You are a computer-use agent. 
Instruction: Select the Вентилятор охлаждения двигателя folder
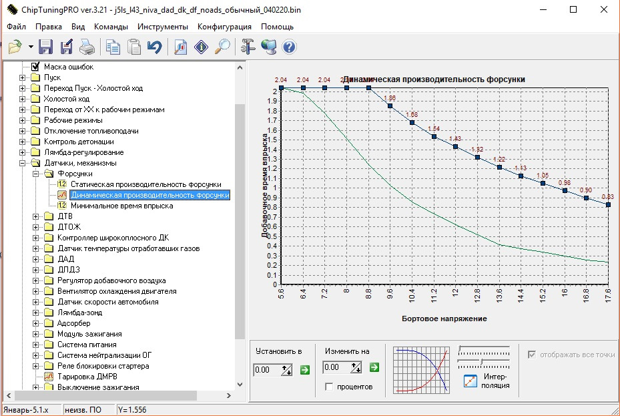coord(117,291)
